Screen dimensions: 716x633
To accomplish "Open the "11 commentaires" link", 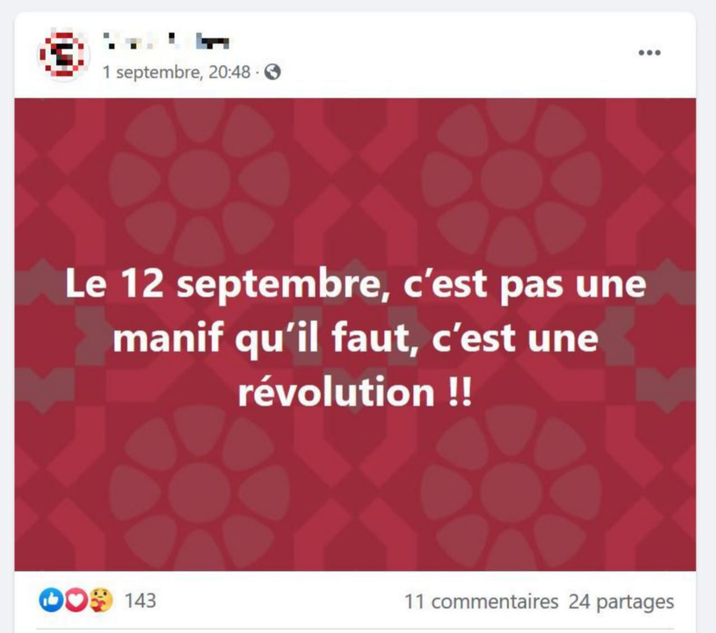I will coord(481,601).
